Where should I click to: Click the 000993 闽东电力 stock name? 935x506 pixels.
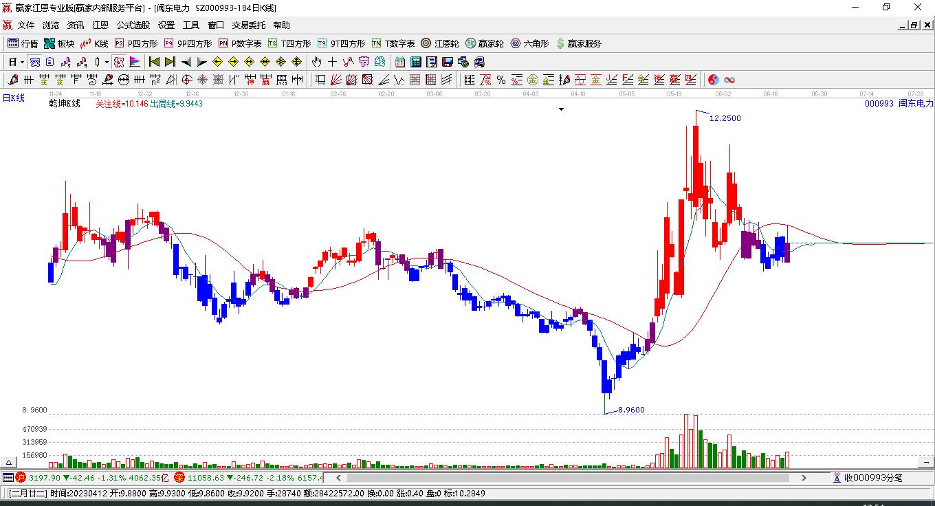tap(899, 104)
